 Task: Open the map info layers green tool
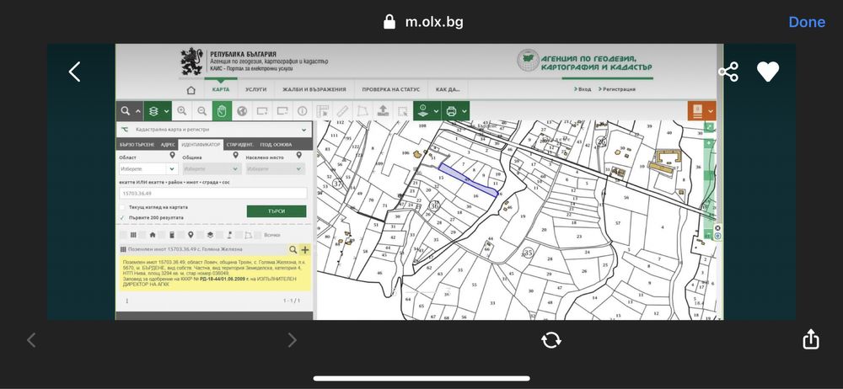pos(422,111)
